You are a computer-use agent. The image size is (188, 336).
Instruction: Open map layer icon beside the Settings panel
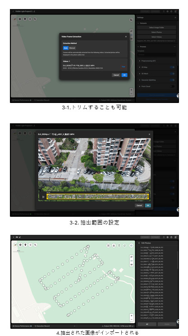131,20
